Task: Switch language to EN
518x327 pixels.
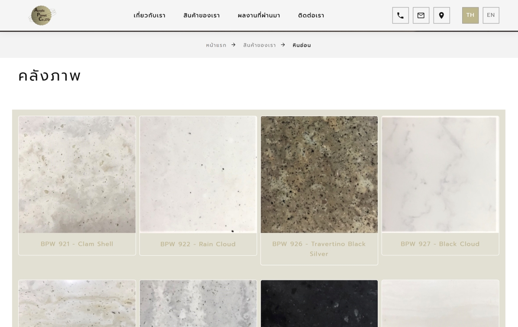Action: pos(491,16)
